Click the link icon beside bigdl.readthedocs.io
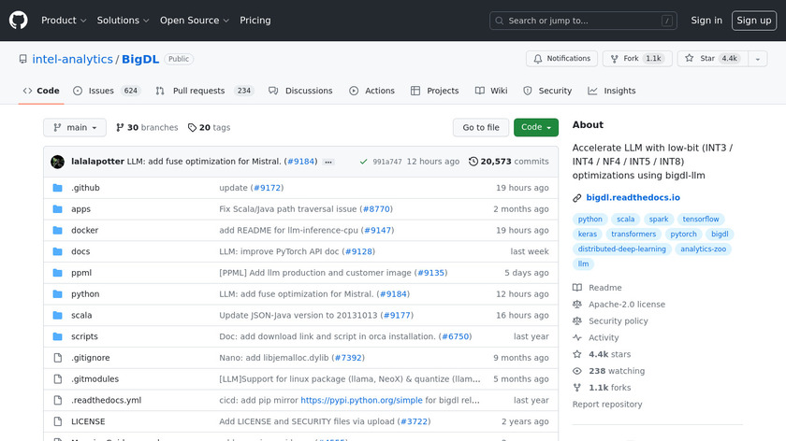Viewport: 786px width, 441px height. [577, 198]
